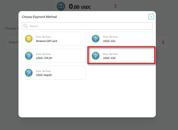This screenshot has height=130, width=178.
Task: Select the USDC-ERC payment method
Action: (120, 56)
